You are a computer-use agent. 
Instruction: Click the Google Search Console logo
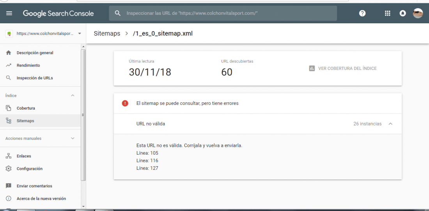58,13
